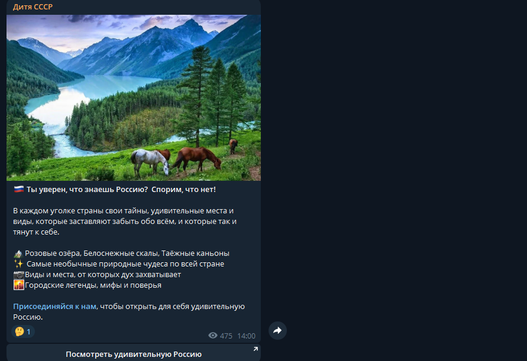Click the forward share arrow button
The image size is (527, 361).
(x=277, y=330)
